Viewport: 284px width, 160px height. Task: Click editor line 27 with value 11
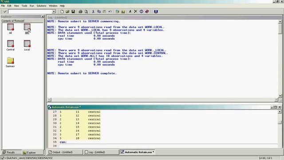pos(80,112)
